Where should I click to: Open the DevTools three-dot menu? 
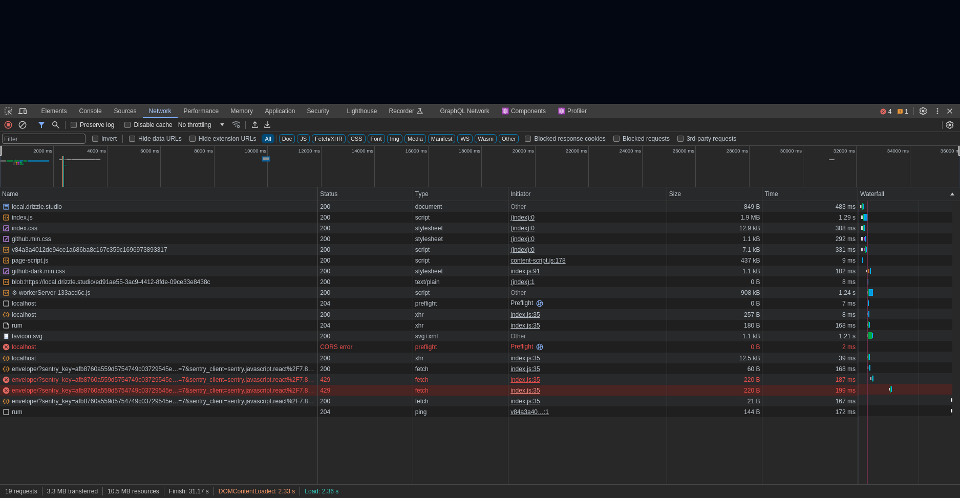click(x=937, y=111)
